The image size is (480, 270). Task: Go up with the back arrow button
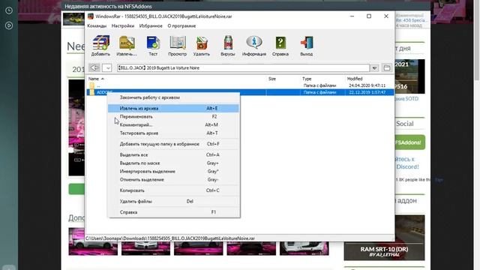pos(94,67)
